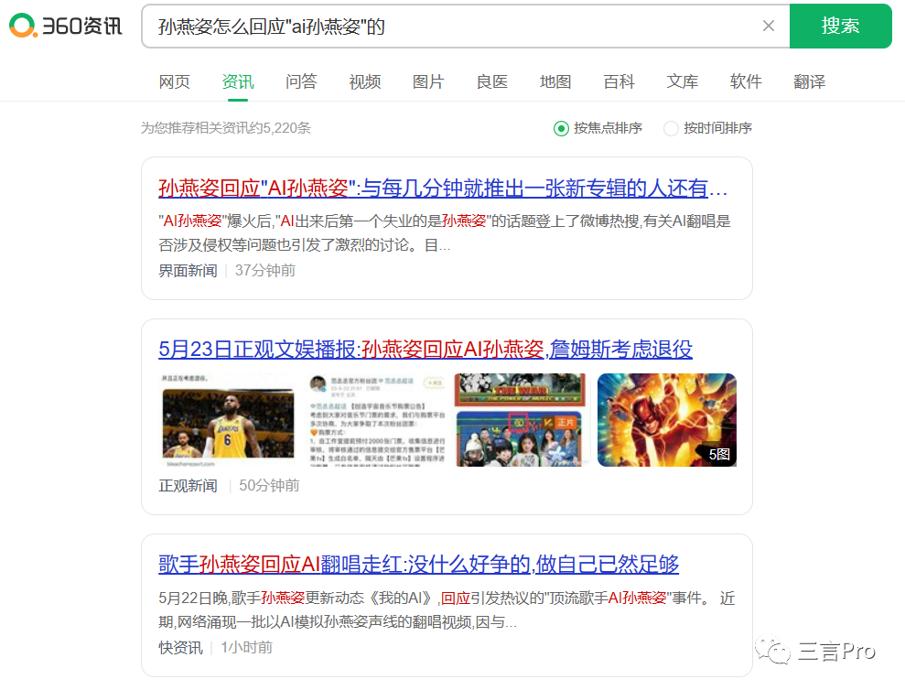This screenshot has height=690, width=905.
Task: Click the Lakers player thumbnail
Action: pyautogui.click(x=228, y=420)
